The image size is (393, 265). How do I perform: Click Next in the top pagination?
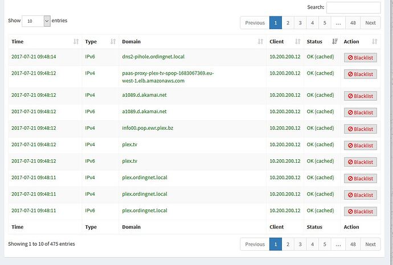pos(370,23)
